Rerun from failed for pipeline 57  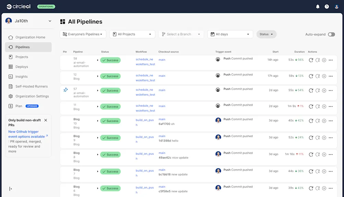tap(318, 91)
